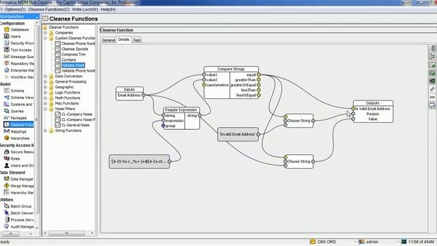Open the Cleanse Functions menu
437x246 pixels.
pos(48,10)
